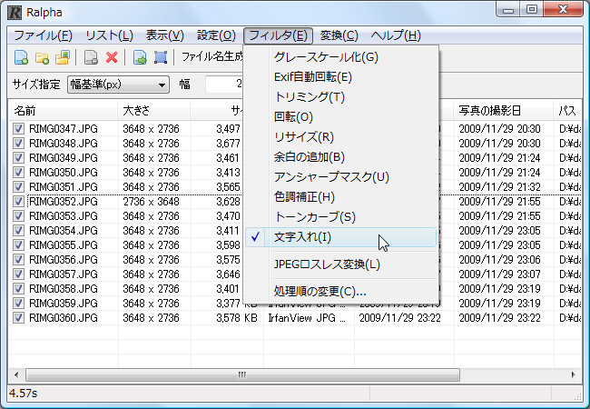This screenshot has height=409, width=590.
Task: Choose グレースケール化(G) from filter menu
Action: pyautogui.click(x=340, y=57)
